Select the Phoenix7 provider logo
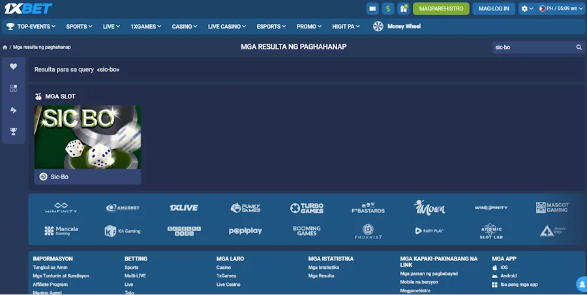This screenshot has width=587, height=295. point(368,231)
